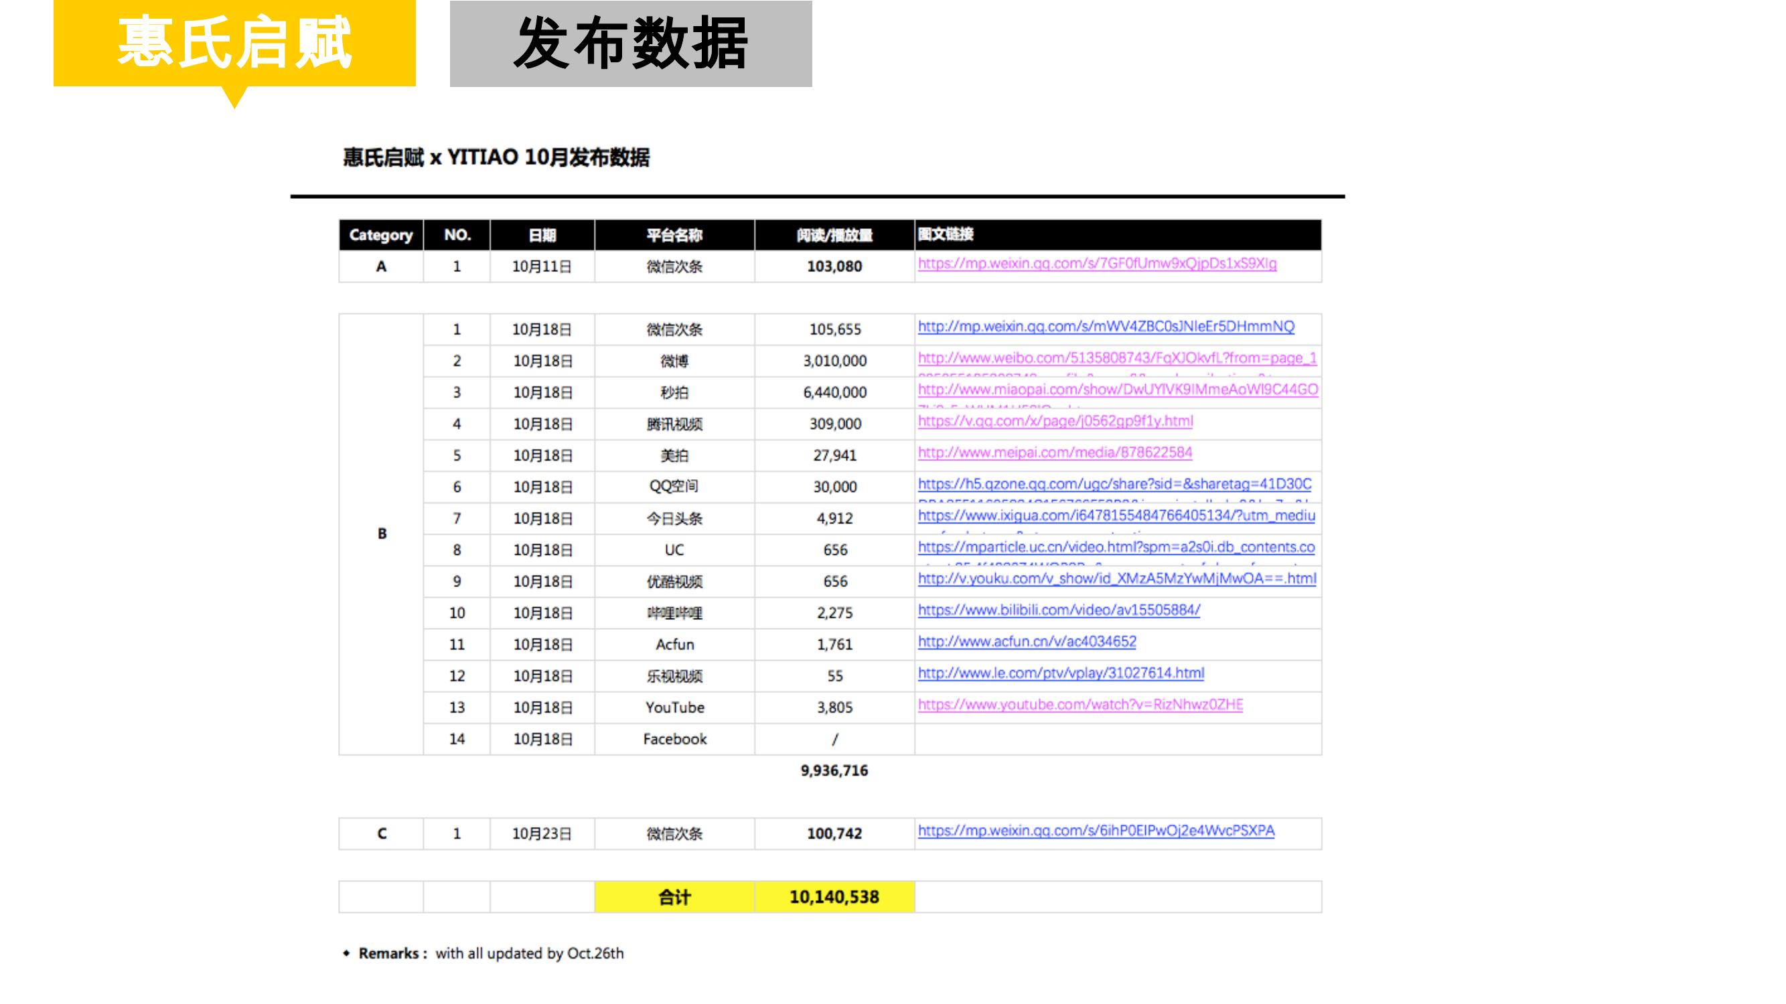
Task: Select the value 27,941
Action: click(x=836, y=455)
